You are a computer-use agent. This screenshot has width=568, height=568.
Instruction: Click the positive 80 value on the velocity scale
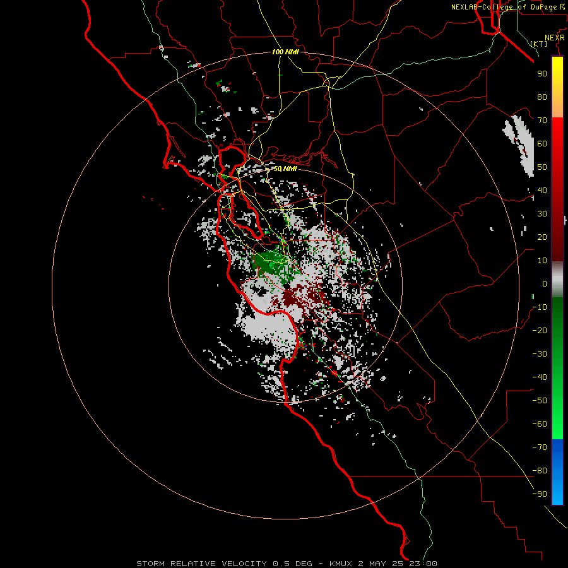542,97
